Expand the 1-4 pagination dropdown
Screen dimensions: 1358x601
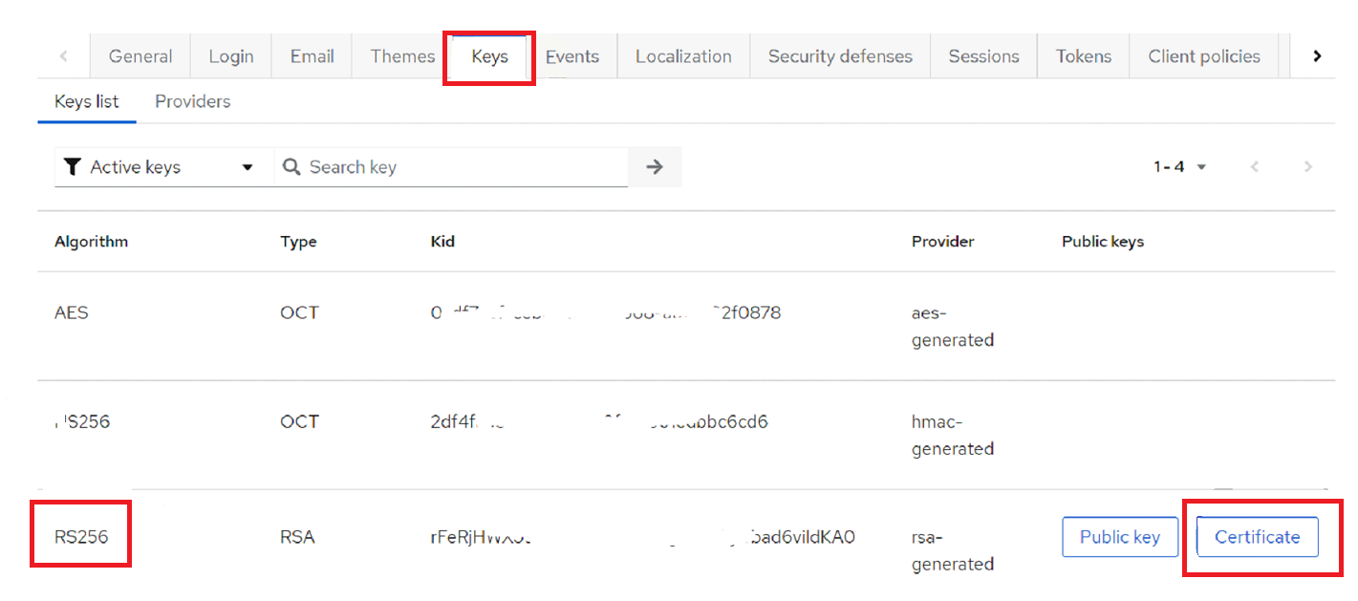(1179, 167)
